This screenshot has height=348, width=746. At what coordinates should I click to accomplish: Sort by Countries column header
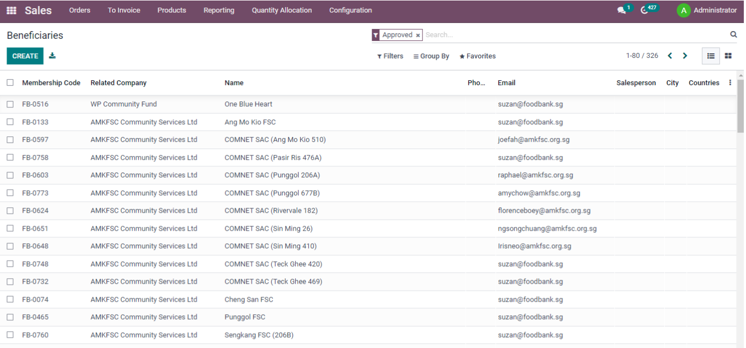(x=704, y=83)
